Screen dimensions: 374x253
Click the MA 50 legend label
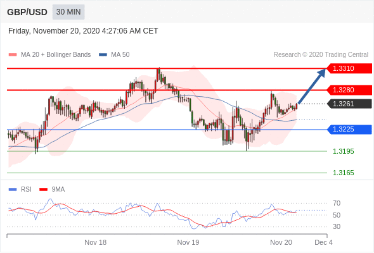[x=120, y=55]
